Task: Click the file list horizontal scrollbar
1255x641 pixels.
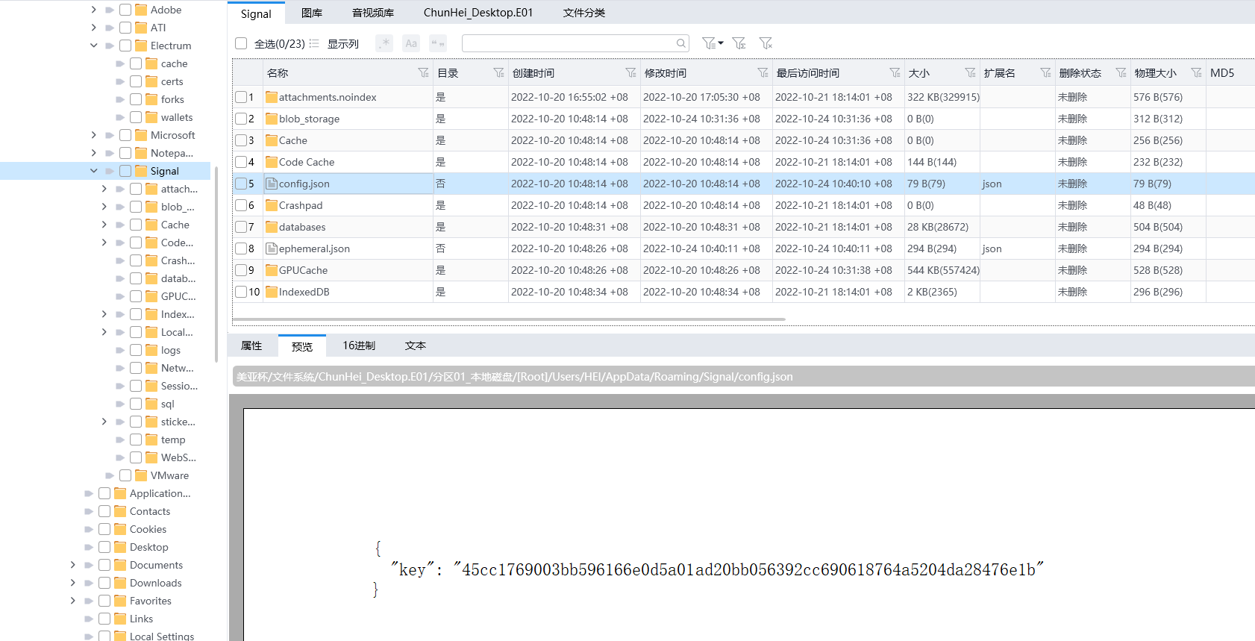Action: (x=509, y=319)
